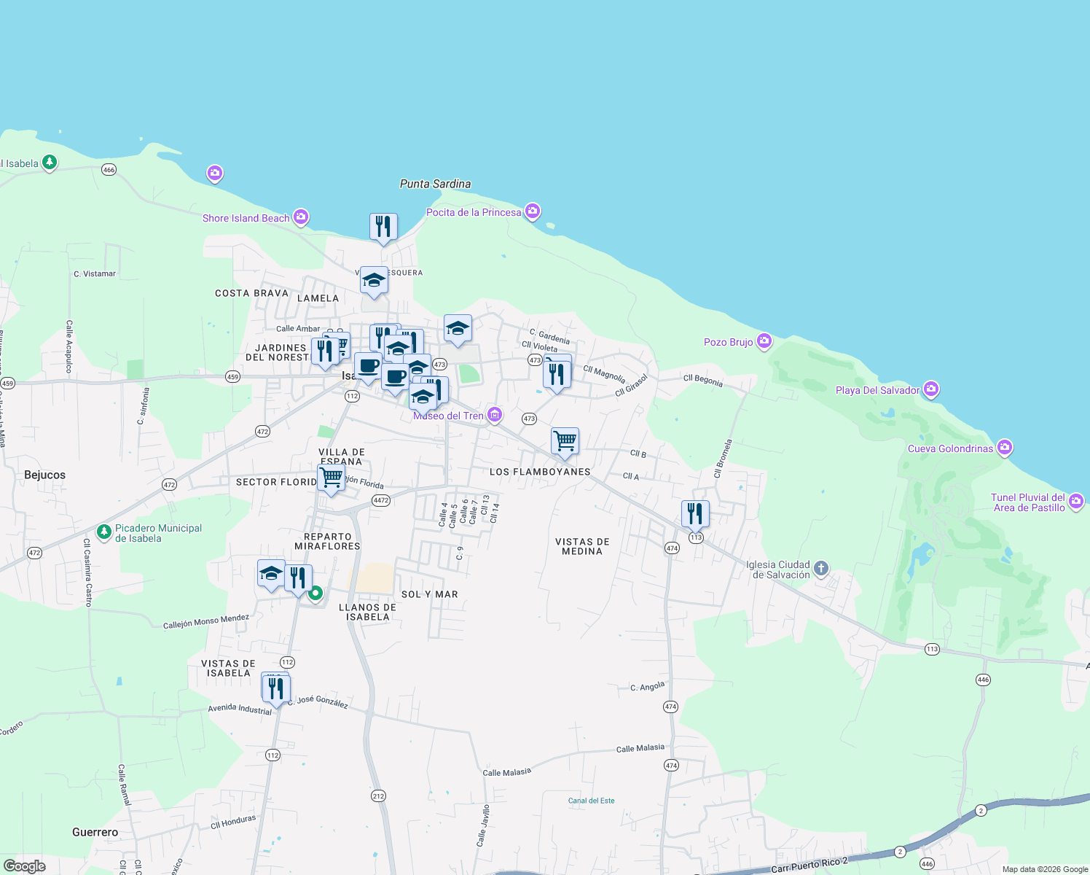This screenshot has height=875, width=1090.
Task: Select the Vistas de Isabela label
Action: (x=229, y=668)
